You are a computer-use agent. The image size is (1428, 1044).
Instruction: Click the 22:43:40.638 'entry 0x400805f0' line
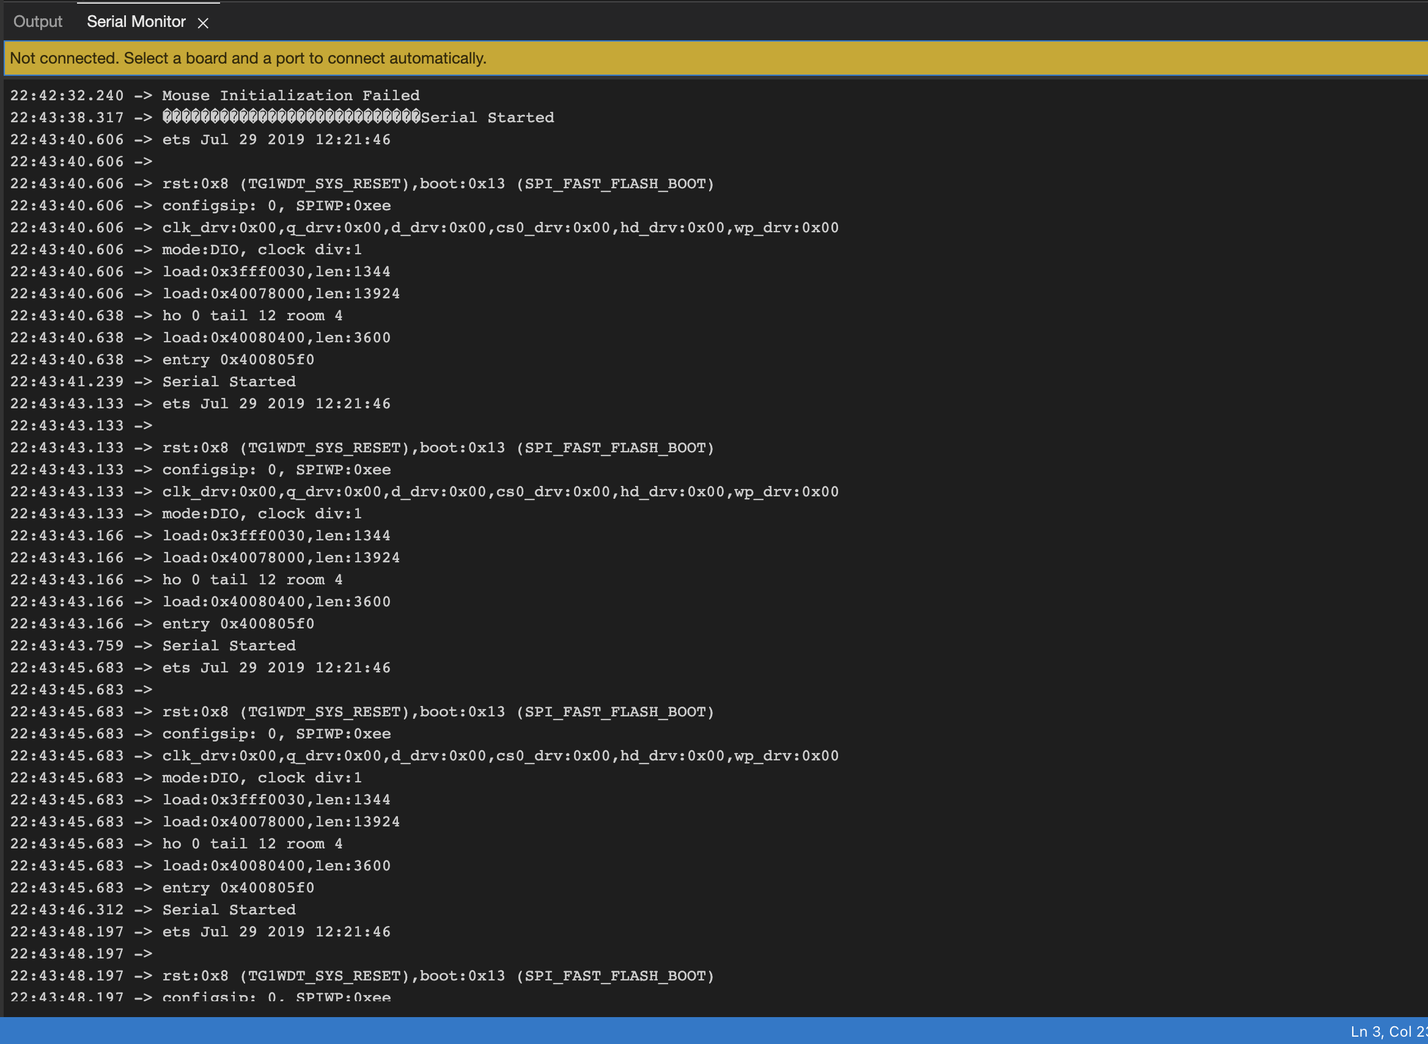(238, 359)
